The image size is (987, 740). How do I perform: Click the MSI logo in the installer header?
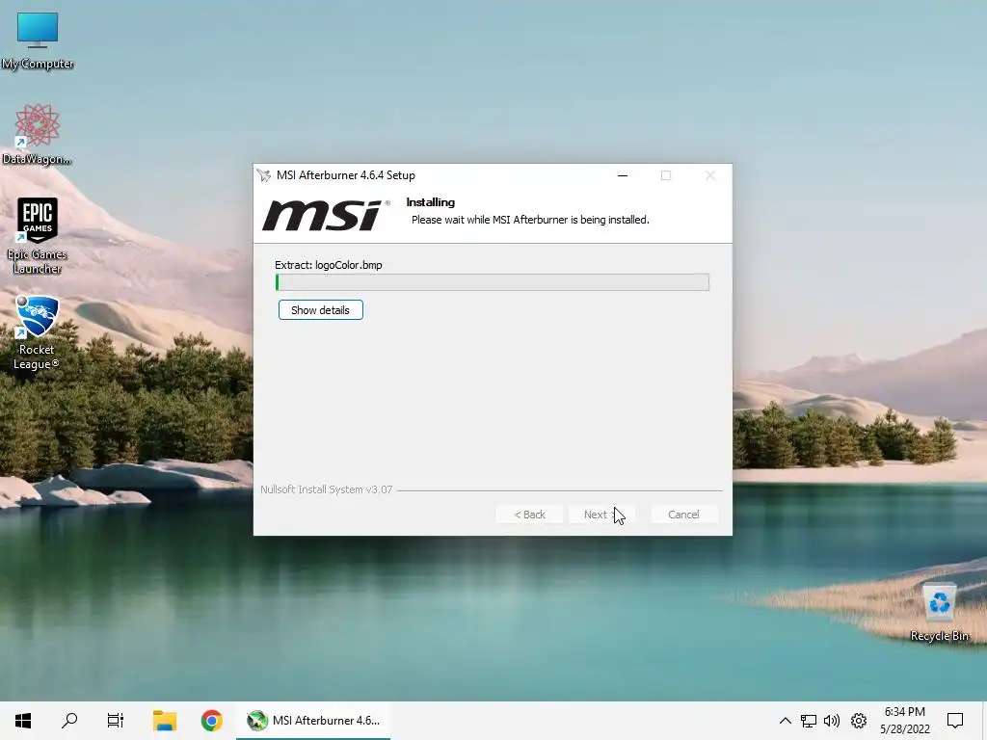click(x=326, y=215)
